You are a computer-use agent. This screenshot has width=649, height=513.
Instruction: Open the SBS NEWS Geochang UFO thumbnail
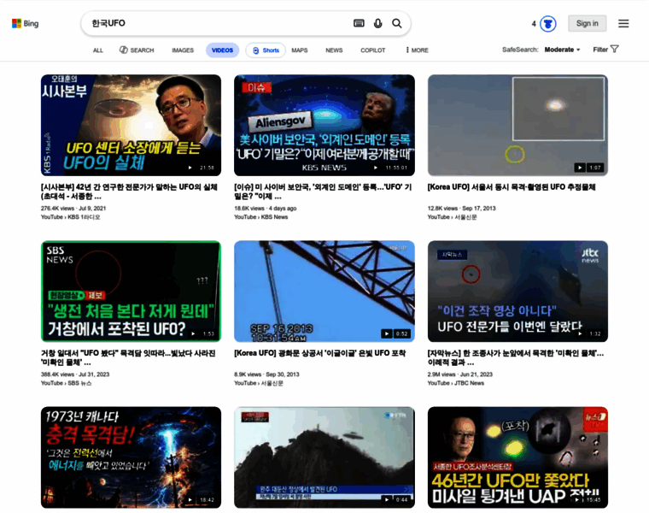[x=131, y=292]
